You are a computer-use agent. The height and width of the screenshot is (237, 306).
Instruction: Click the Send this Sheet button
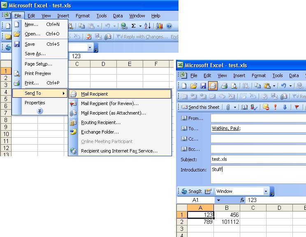coord(200,107)
